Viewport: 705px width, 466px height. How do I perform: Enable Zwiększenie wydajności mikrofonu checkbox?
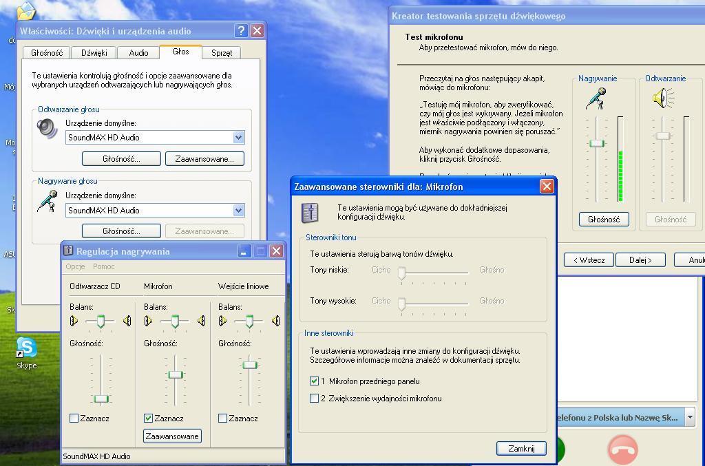pos(315,399)
